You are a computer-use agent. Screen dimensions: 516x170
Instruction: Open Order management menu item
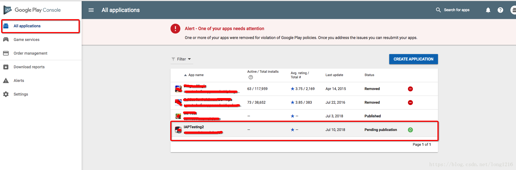point(41,53)
